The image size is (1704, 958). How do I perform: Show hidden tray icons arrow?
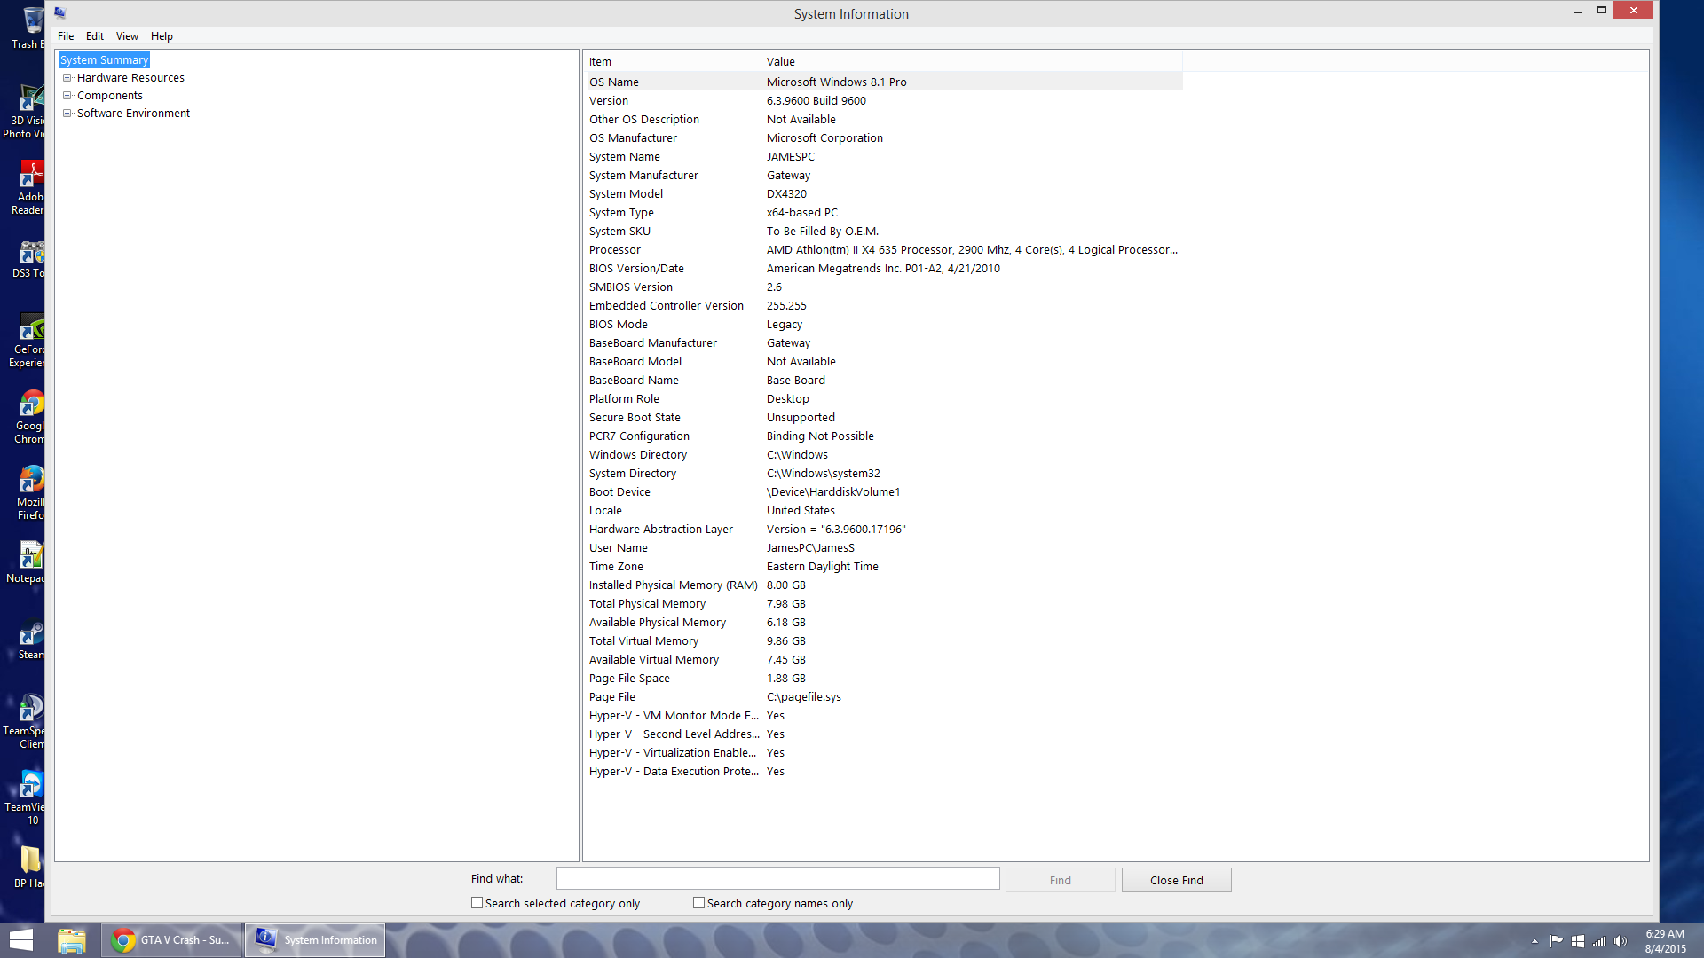(x=1534, y=941)
